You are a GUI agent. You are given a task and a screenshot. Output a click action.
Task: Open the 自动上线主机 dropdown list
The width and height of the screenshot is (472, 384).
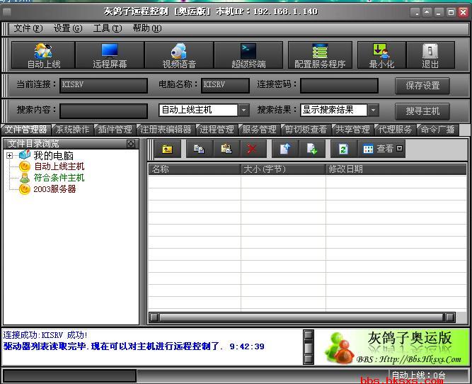[243, 111]
